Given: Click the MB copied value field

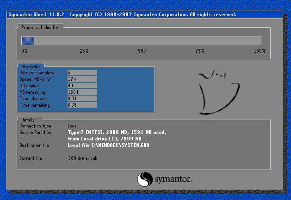Looking at the screenshot, I should [82, 85].
